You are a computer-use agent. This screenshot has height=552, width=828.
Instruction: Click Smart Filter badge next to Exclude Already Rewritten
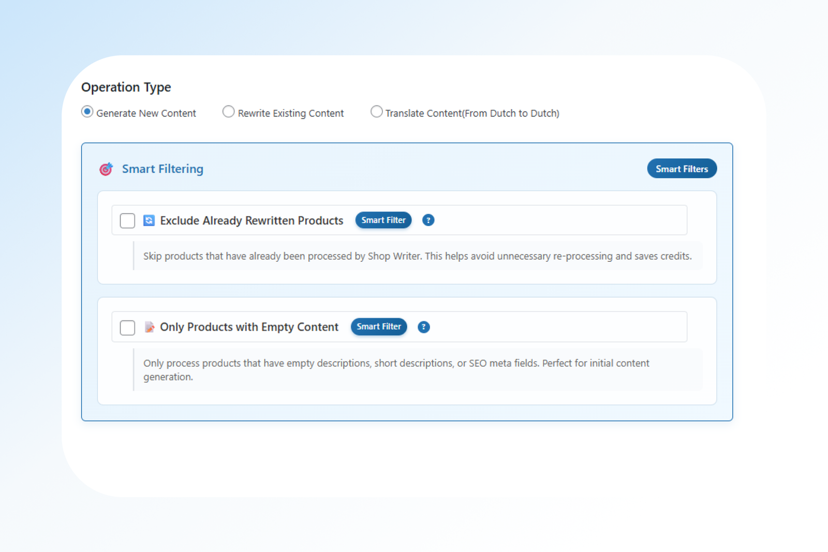pyautogui.click(x=383, y=220)
